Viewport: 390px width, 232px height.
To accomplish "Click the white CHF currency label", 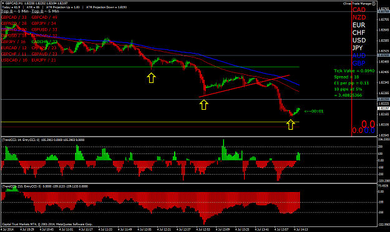I will [359, 33].
